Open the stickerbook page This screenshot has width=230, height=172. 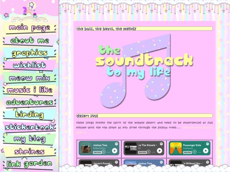coord(29,127)
